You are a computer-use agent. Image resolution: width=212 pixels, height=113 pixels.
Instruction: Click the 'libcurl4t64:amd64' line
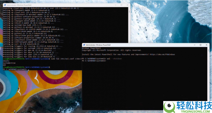[30, 31]
